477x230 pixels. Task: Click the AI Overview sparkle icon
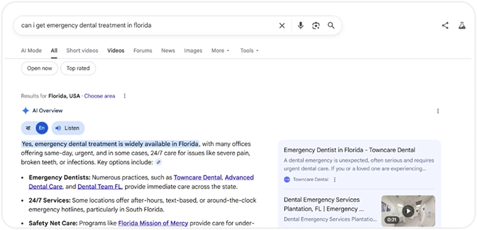(26, 111)
